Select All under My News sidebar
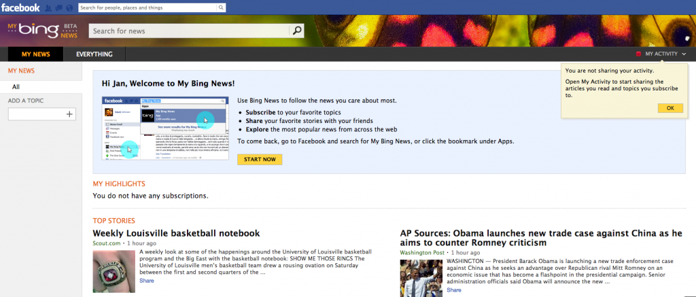 tap(41, 87)
